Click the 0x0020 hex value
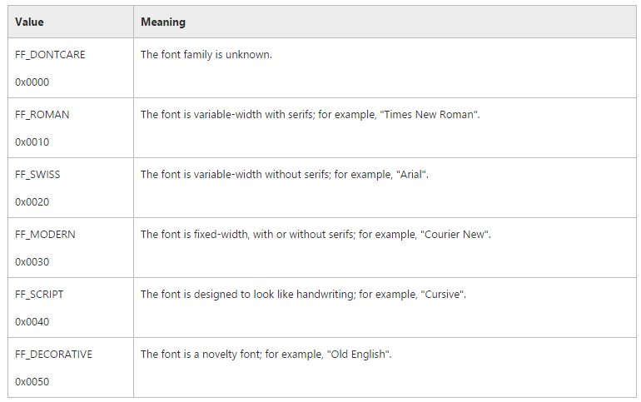This screenshot has height=402, width=641. tap(32, 202)
